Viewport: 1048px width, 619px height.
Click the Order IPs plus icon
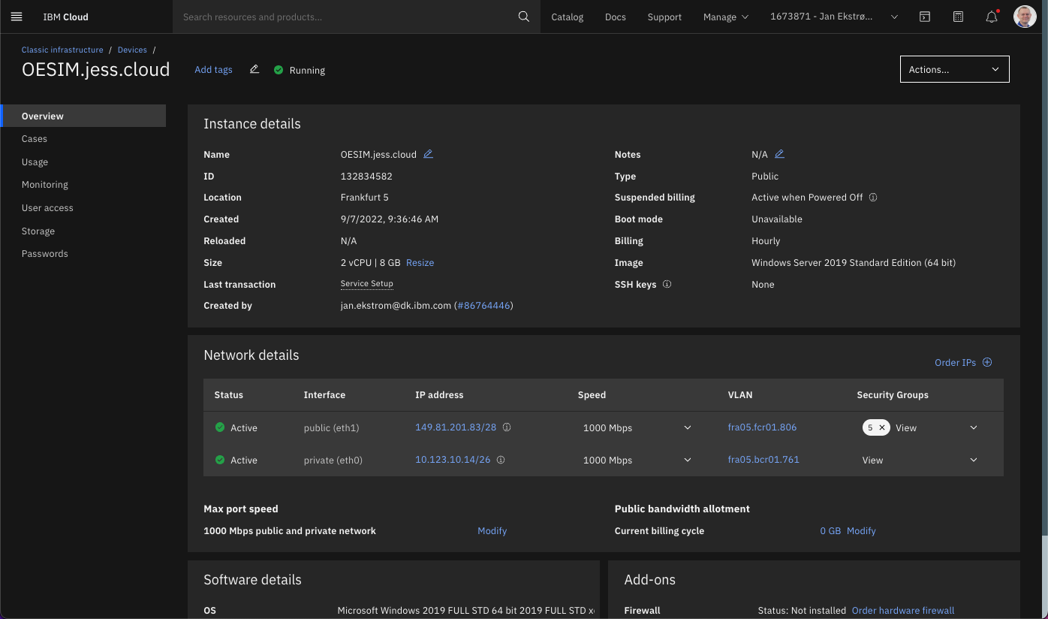[x=987, y=362]
